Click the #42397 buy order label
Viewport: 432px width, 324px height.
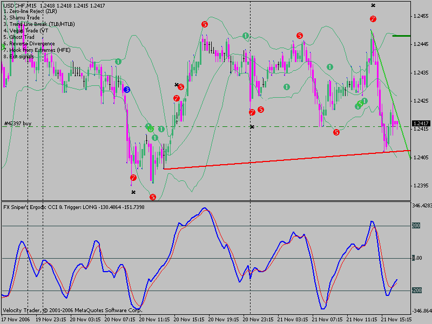[x=18, y=124]
